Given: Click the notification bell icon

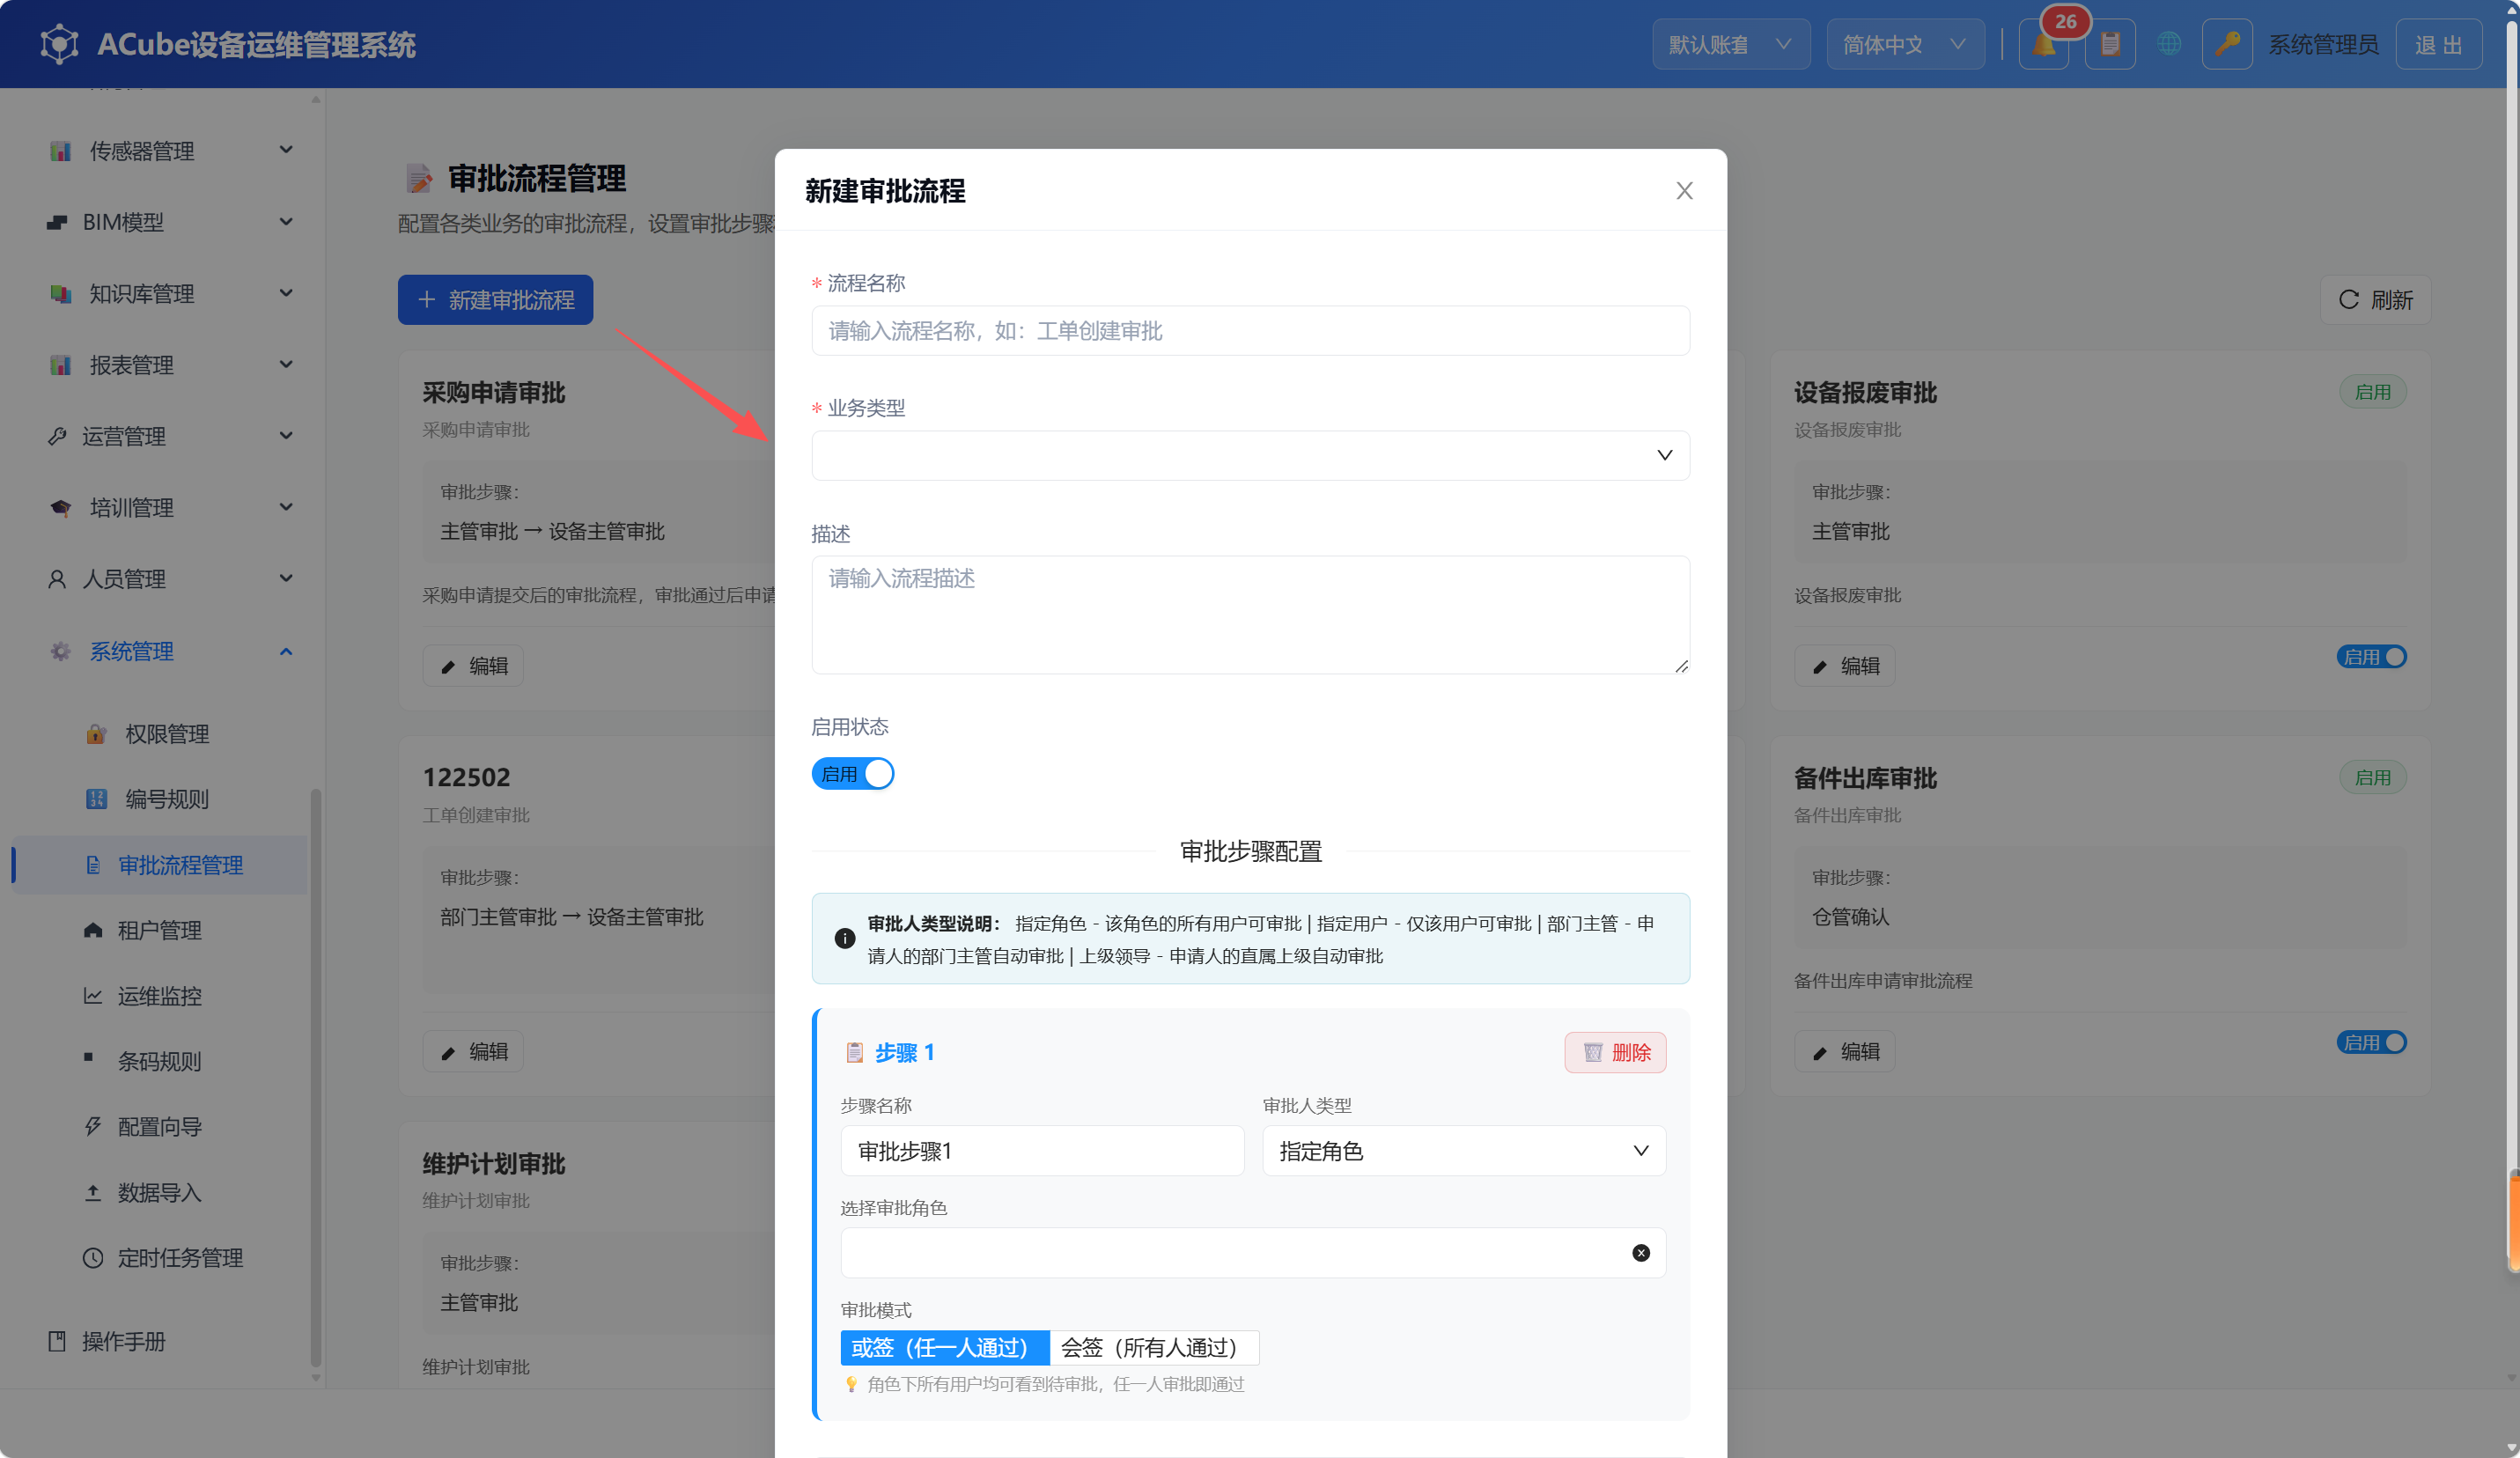Looking at the screenshot, I should click(x=2043, y=45).
